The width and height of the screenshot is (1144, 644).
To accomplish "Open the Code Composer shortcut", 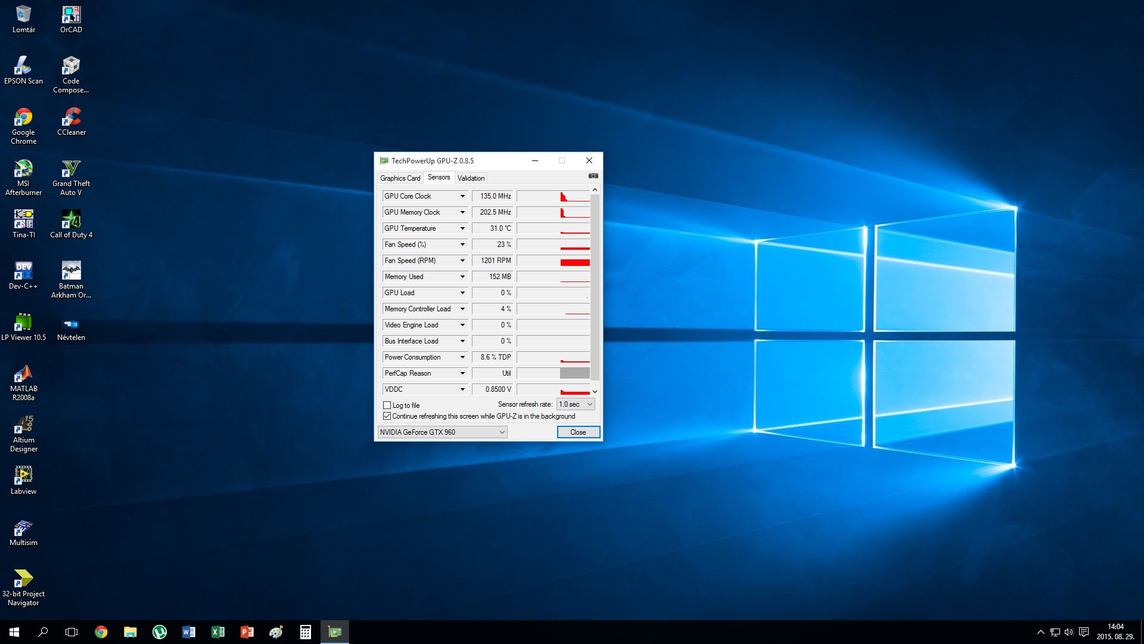I will tap(71, 75).
